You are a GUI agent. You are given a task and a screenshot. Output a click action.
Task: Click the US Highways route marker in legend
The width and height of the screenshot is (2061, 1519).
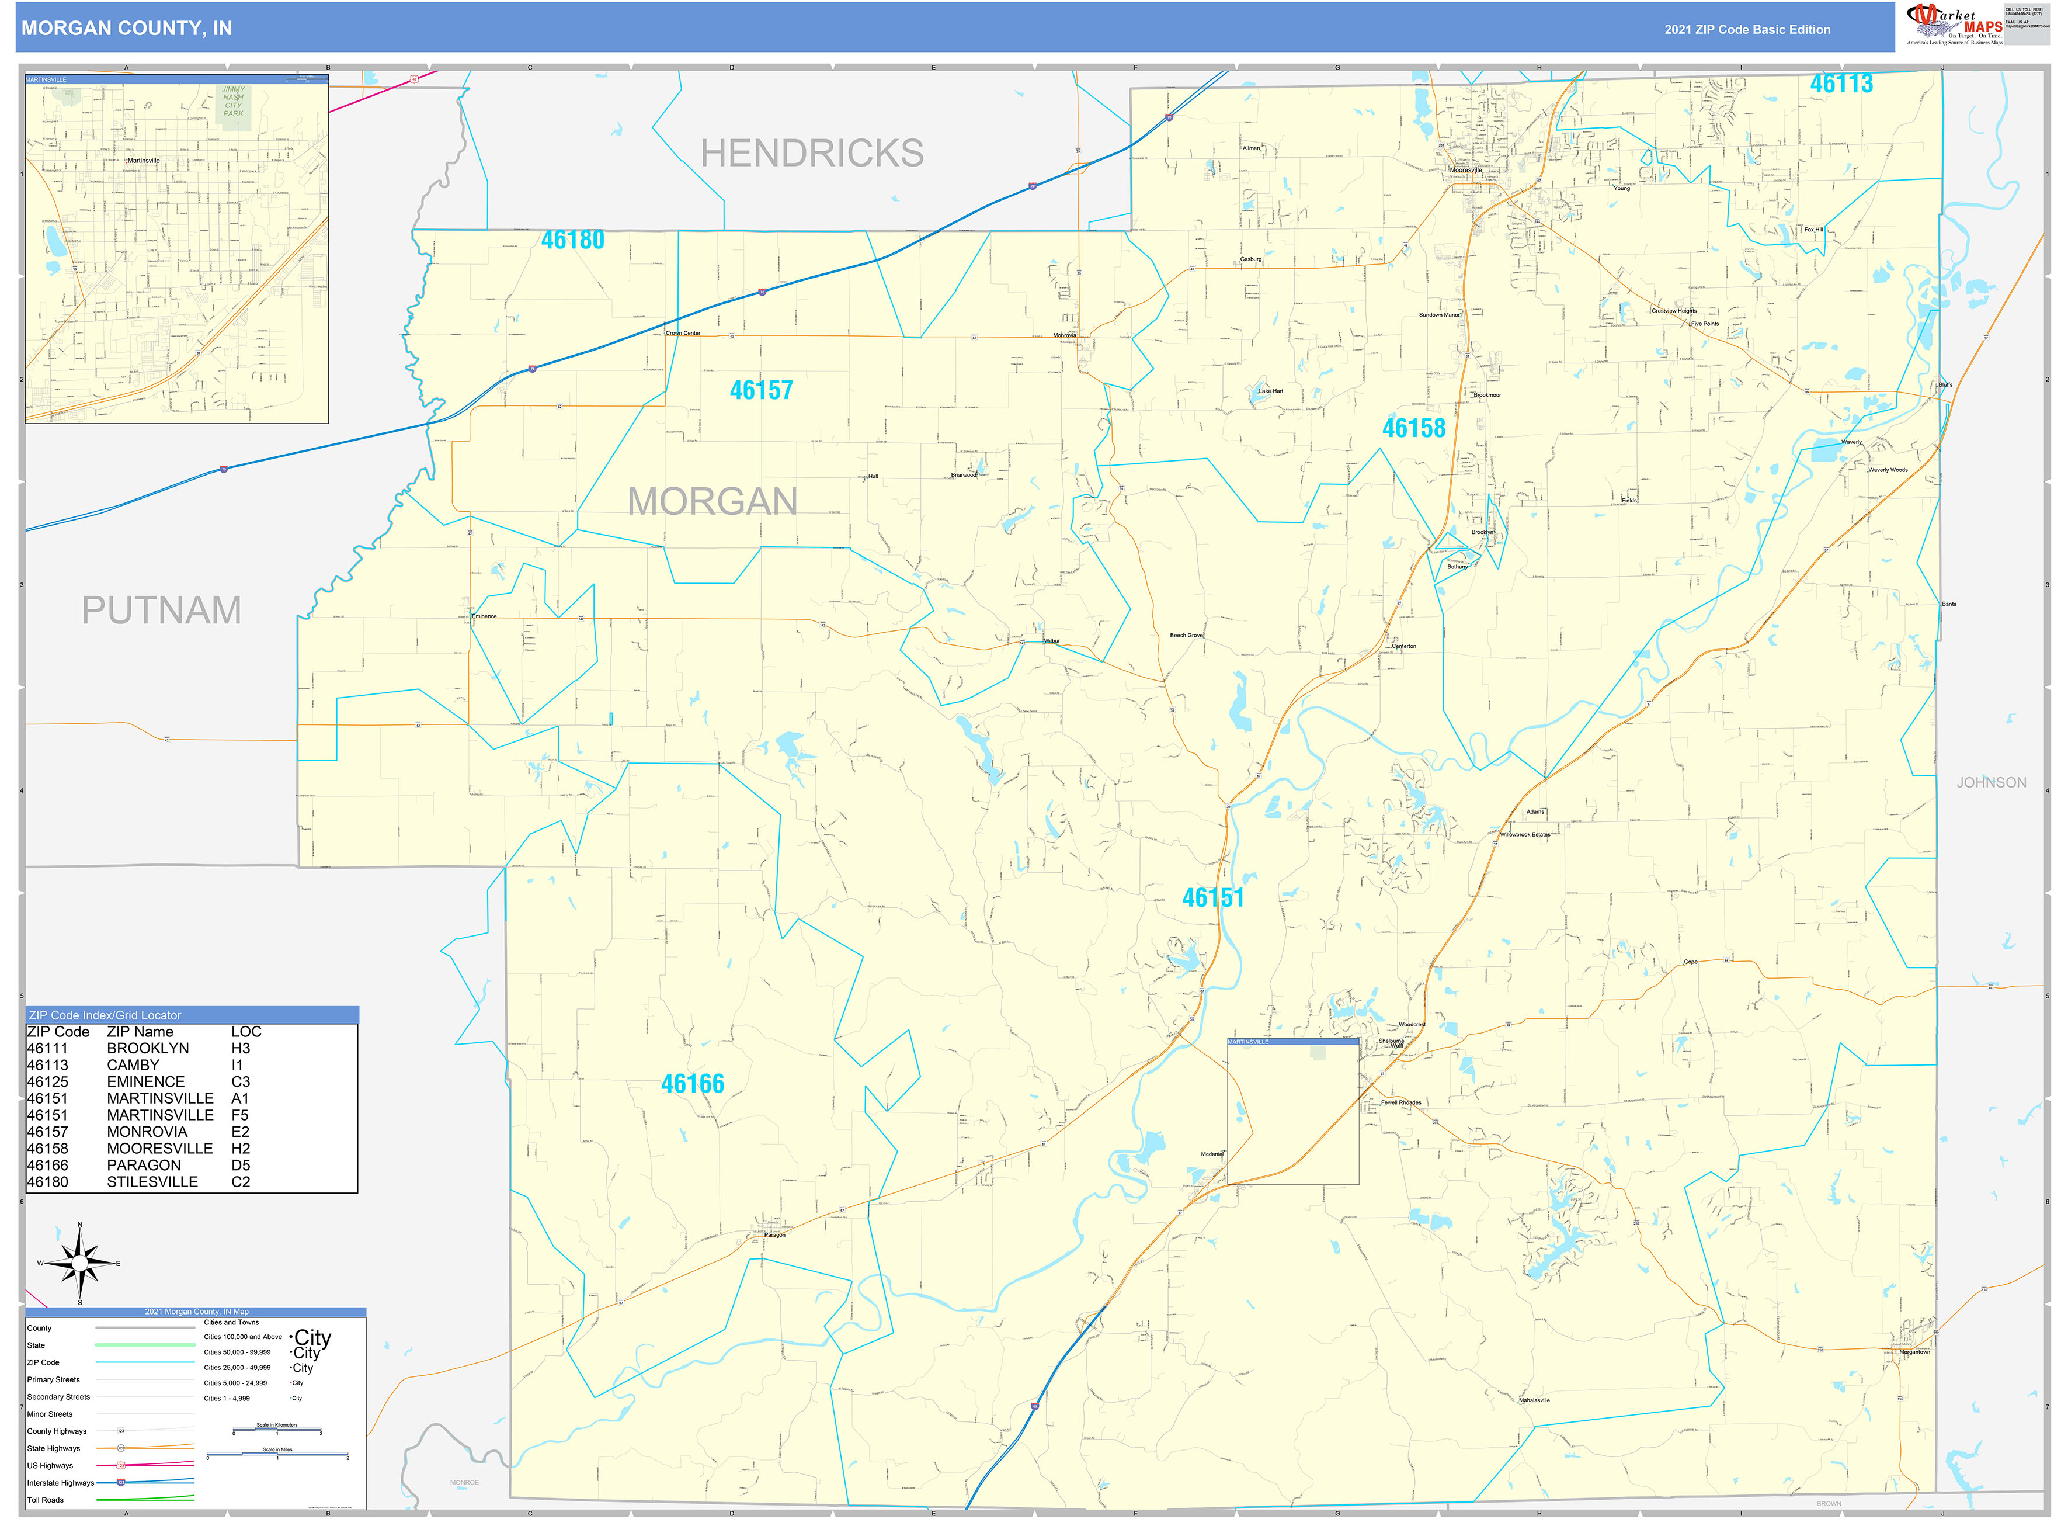pyautogui.click(x=120, y=1466)
